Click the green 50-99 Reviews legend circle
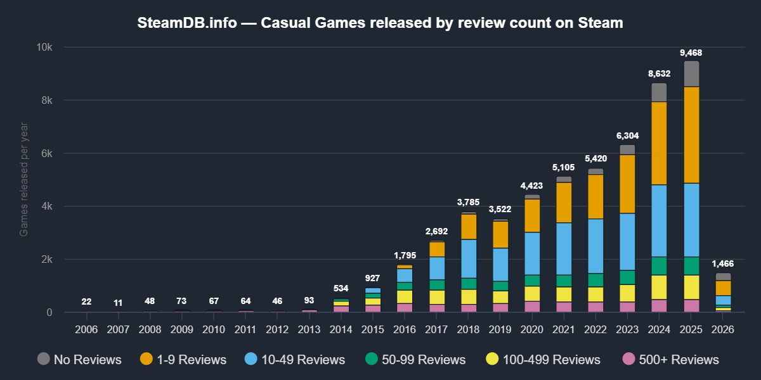The width and height of the screenshot is (761, 380). click(371, 359)
